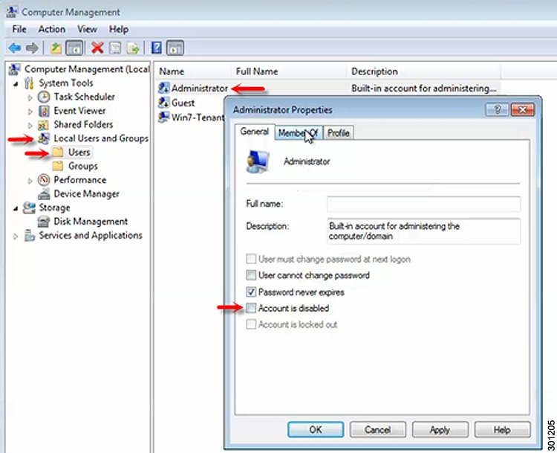Check User cannot change password
This screenshot has width=557, height=453.
click(251, 275)
